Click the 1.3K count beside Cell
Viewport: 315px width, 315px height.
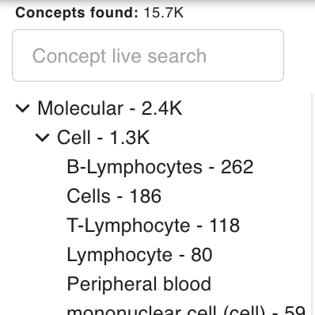(130, 138)
